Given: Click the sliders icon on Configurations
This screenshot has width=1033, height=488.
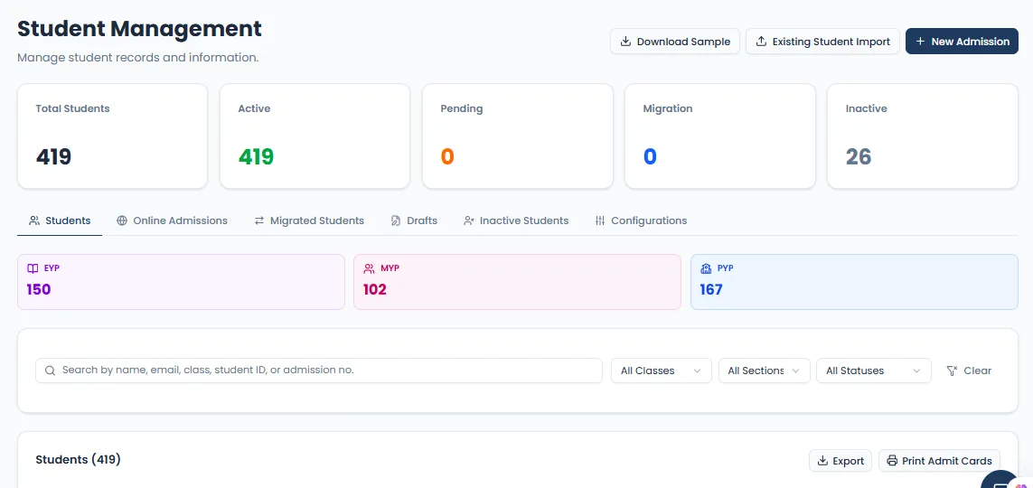Looking at the screenshot, I should [599, 221].
